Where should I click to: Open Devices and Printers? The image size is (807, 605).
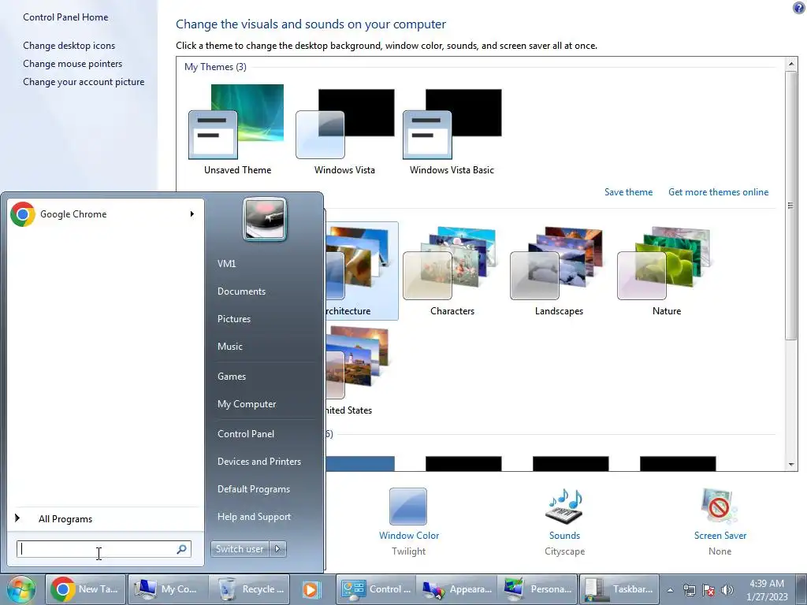pyautogui.click(x=258, y=462)
